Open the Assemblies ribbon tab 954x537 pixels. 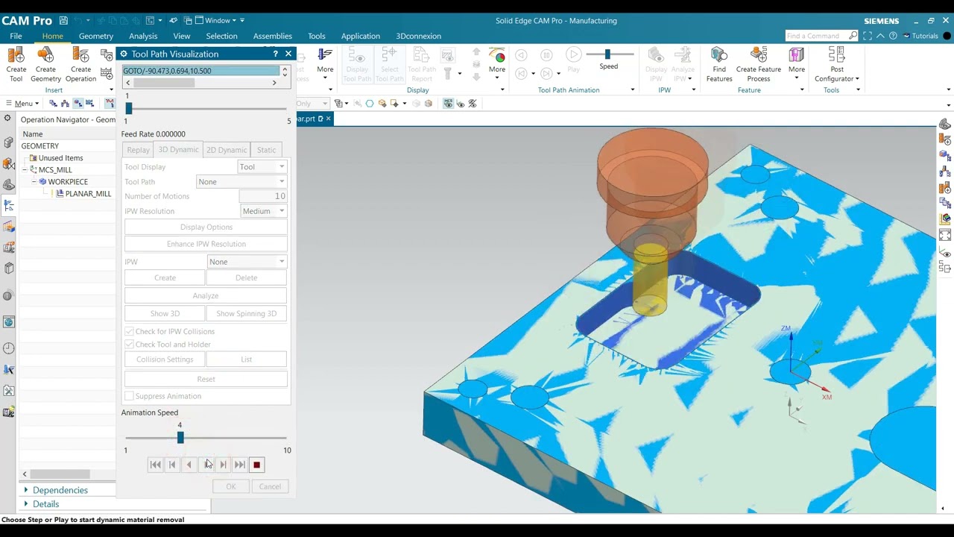click(x=272, y=36)
